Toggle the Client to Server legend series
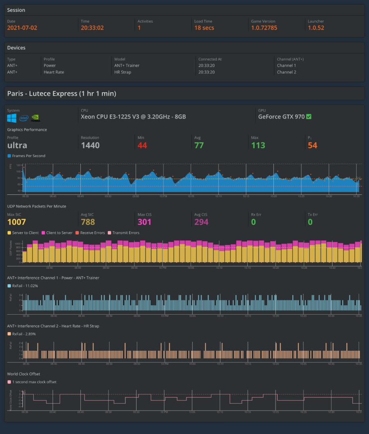Image resolution: width=369 pixels, height=434 pixels. tap(57, 233)
